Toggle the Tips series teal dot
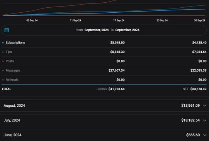The image size is (209, 141). click(x=3, y=52)
